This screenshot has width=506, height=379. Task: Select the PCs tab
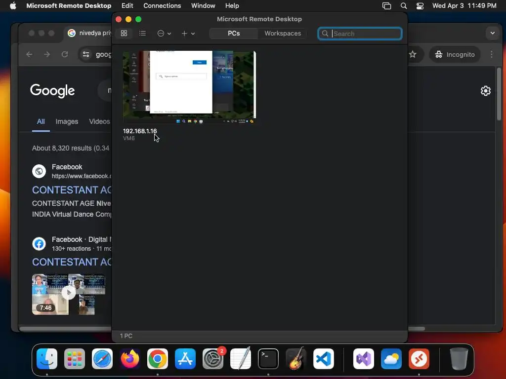(x=234, y=33)
